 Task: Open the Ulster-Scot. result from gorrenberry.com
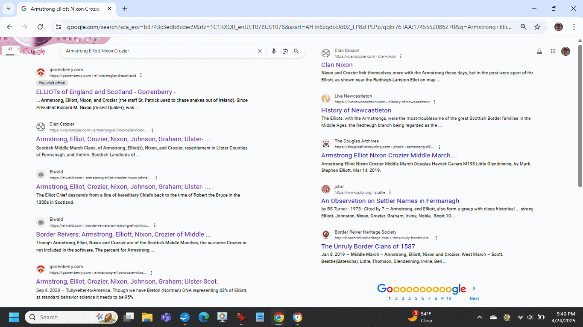click(x=127, y=281)
